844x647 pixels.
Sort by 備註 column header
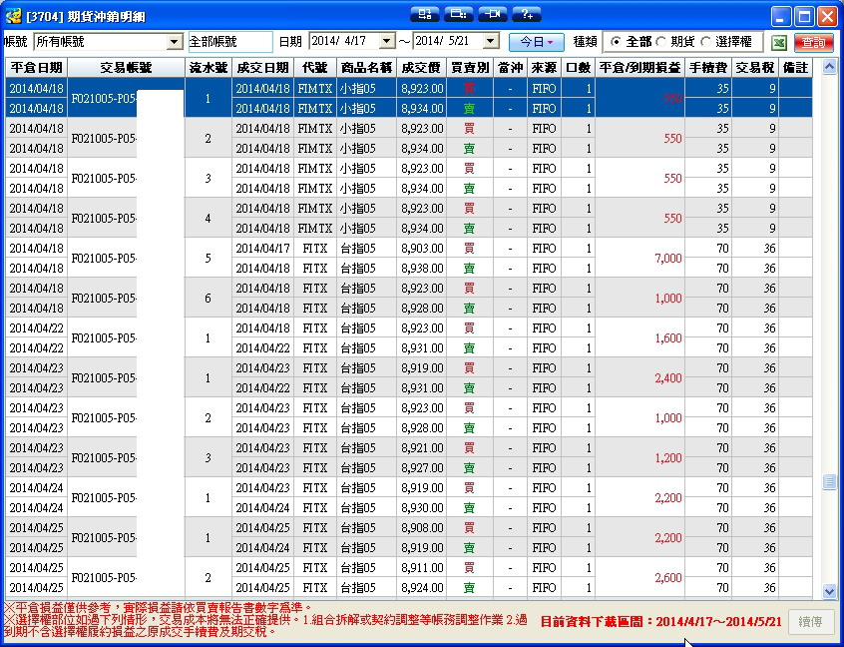click(x=795, y=68)
